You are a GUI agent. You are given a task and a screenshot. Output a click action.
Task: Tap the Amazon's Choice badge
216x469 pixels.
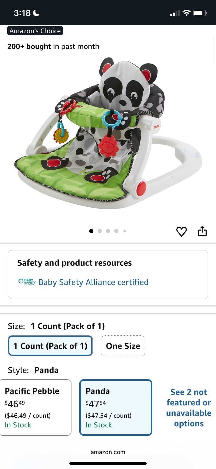tap(35, 31)
